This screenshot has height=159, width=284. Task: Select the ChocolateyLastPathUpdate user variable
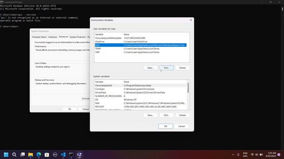pos(141,38)
